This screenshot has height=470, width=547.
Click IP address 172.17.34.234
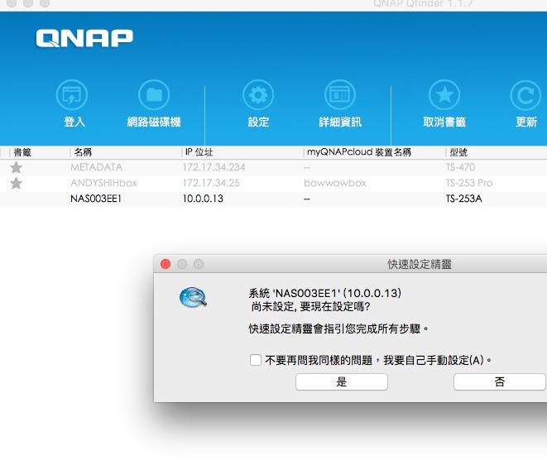click(x=214, y=167)
